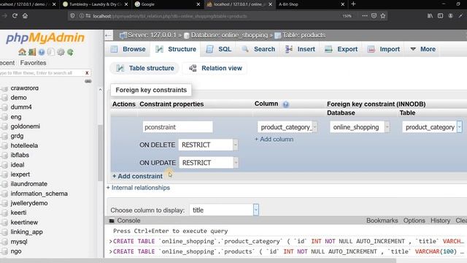Click the demo database icon in tree
Image resolution: width=467 pixels, height=263 pixels.
coord(4,98)
